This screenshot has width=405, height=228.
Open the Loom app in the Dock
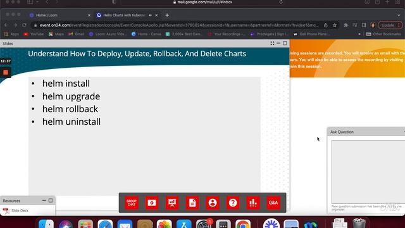click(x=271, y=224)
